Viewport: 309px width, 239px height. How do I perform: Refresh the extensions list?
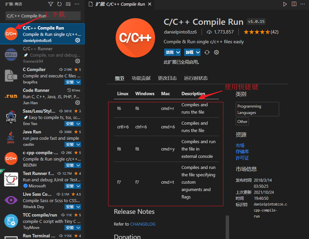(59, 4)
